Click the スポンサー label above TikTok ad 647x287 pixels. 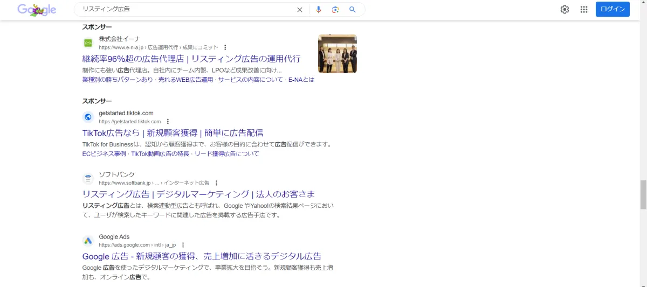(x=97, y=101)
